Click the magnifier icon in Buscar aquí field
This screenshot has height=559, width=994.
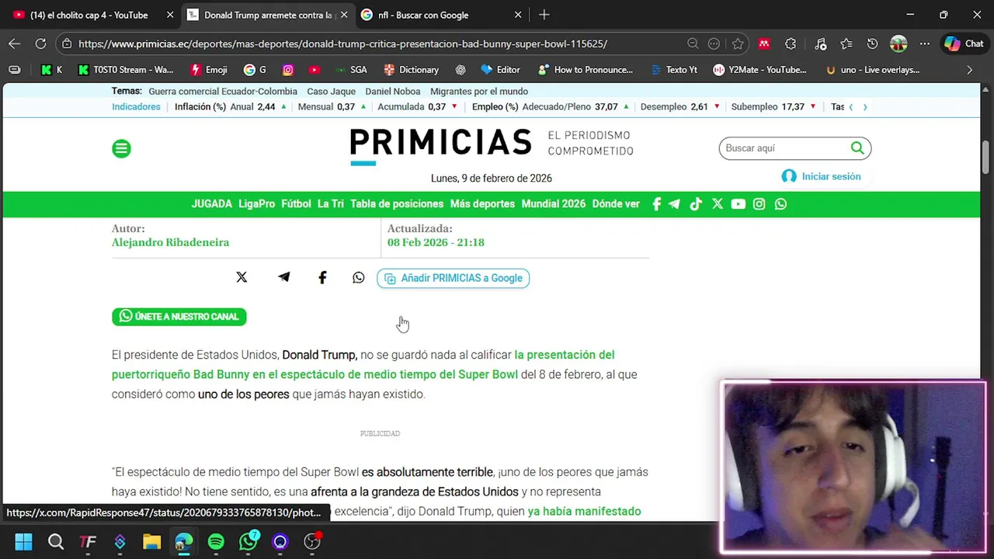click(x=857, y=148)
